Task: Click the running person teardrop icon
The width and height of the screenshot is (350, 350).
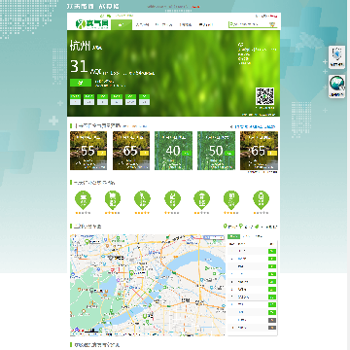Action: [142, 200]
